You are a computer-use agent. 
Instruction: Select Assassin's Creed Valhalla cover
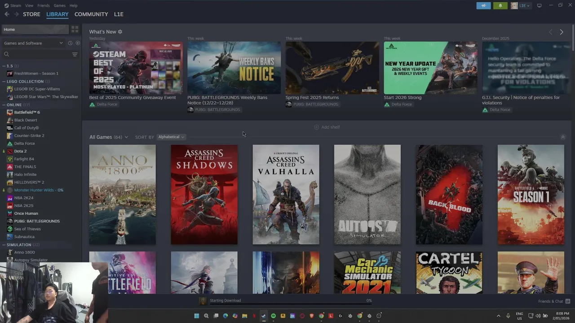pos(286,195)
